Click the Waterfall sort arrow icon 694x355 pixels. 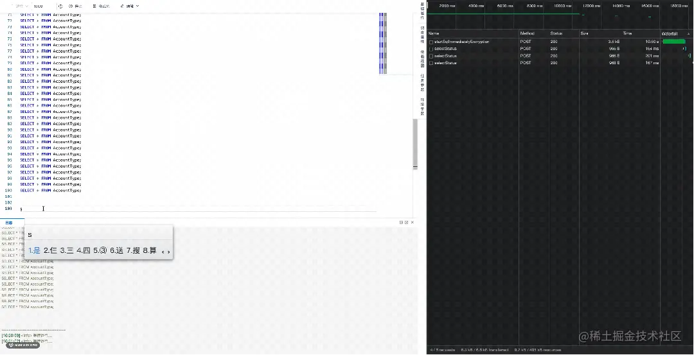point(688,34)
